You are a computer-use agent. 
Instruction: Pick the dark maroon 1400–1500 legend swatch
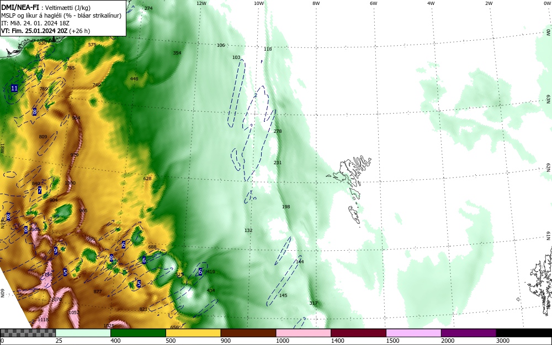coord(358,333)
